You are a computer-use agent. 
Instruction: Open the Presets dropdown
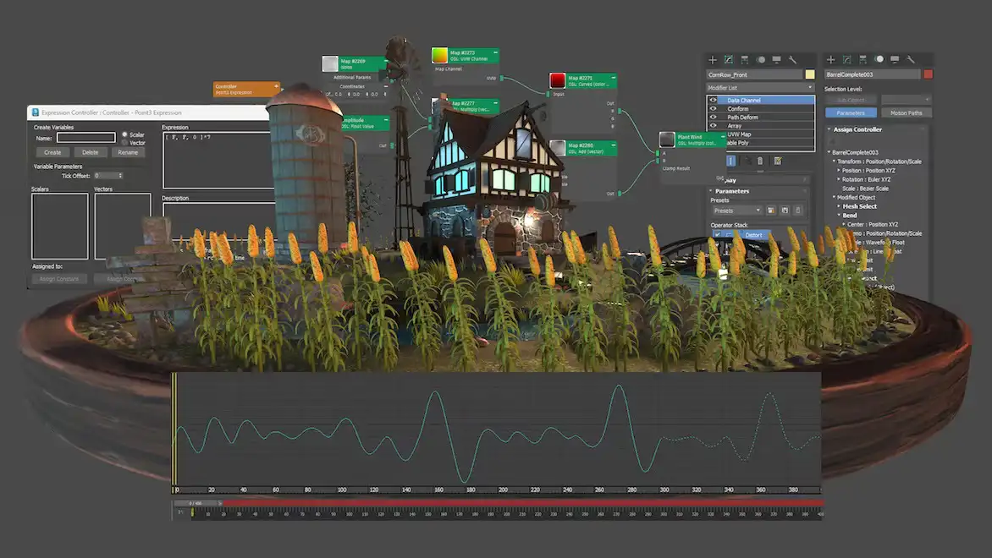[x=738, y=209]
